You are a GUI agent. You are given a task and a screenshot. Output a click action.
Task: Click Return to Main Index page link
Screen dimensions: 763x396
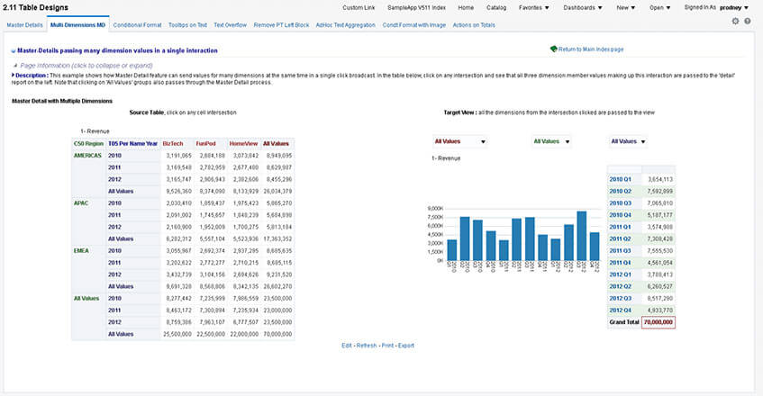(591, 49)
